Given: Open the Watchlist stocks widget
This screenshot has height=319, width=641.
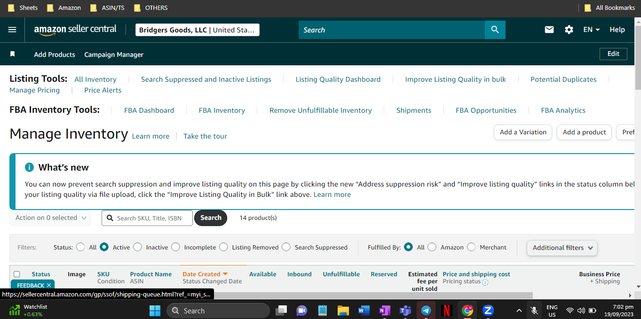Looking at the screenshot, I should 28,311.
